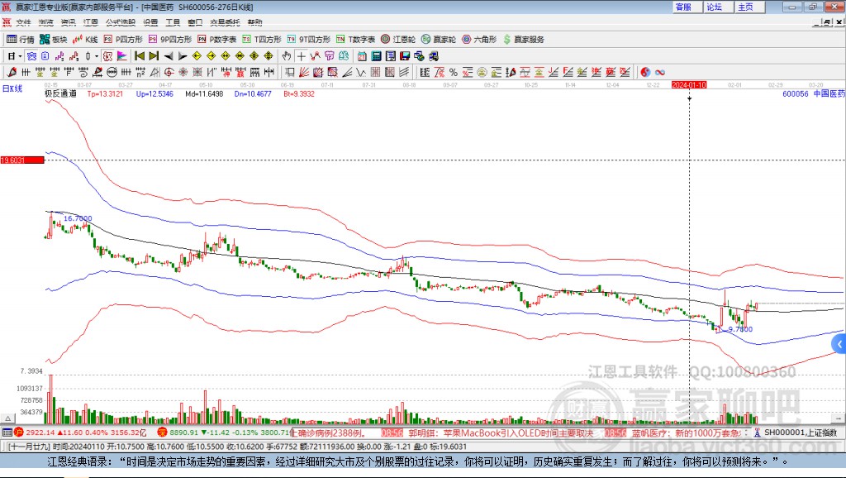Image resolution: width=846 pixels, height=478 pixels.
Task: Open the 公式选股 menu
Action: pyautogui.click(x=121, y=22)
